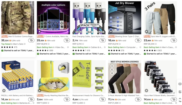The height and width of the screenshot is (105, 182).
Task: Add camouflage outfit to cart
Action: 31,40
